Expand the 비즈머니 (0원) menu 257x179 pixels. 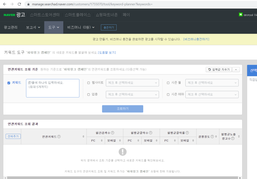pos(81,27)
